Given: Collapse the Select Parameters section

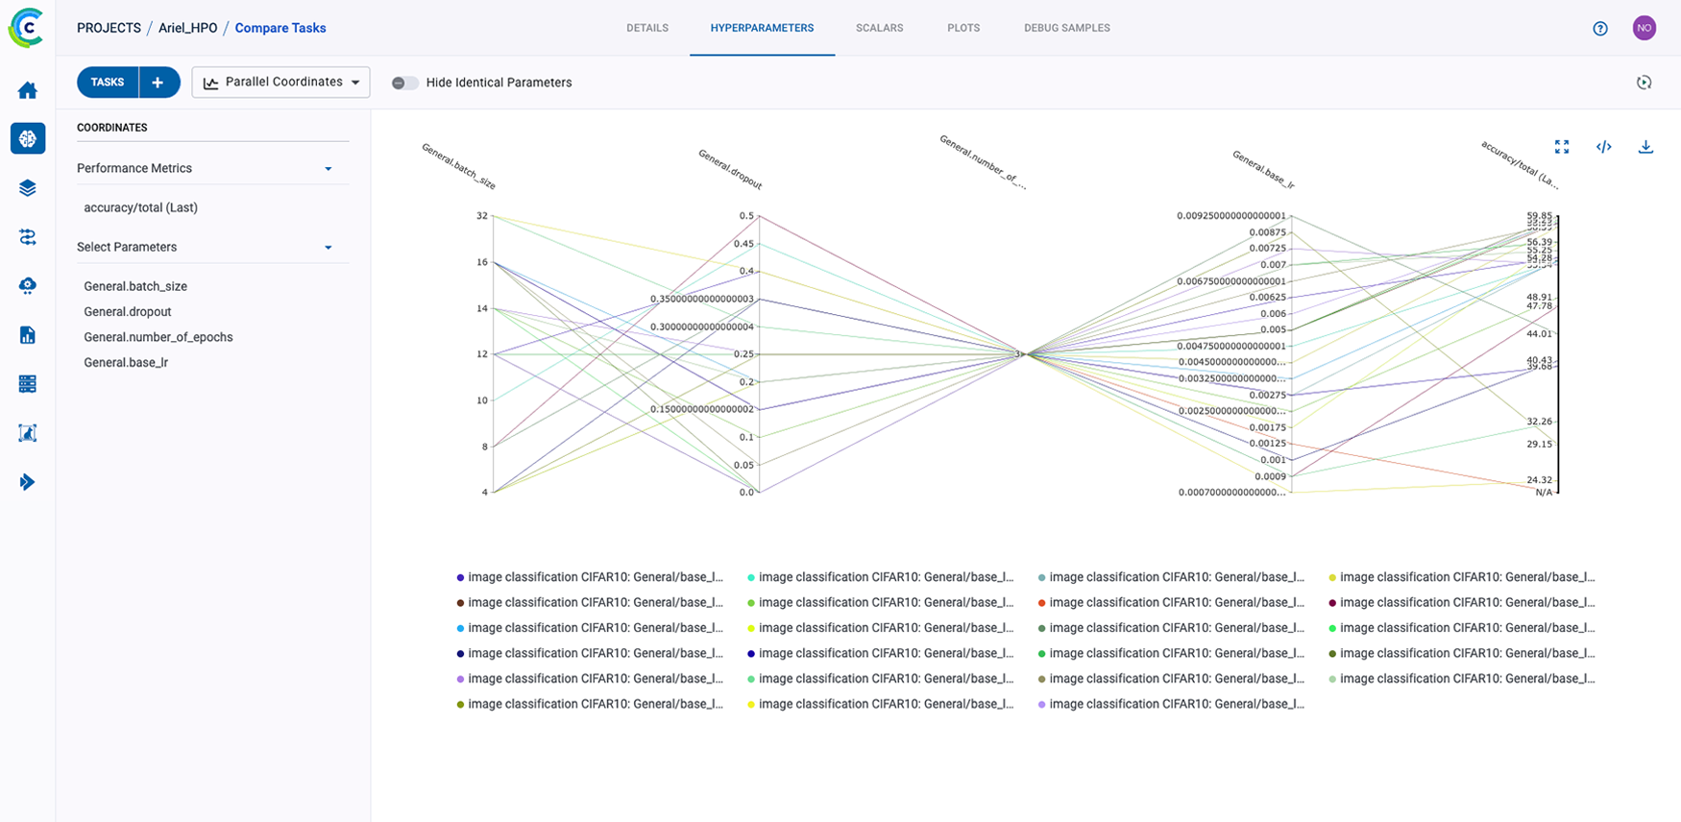Looking at the screenshot, I should pos(329,248).
